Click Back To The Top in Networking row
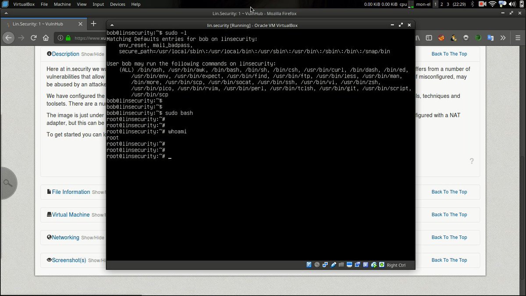The image size is (526, 296). coord(449,237)
